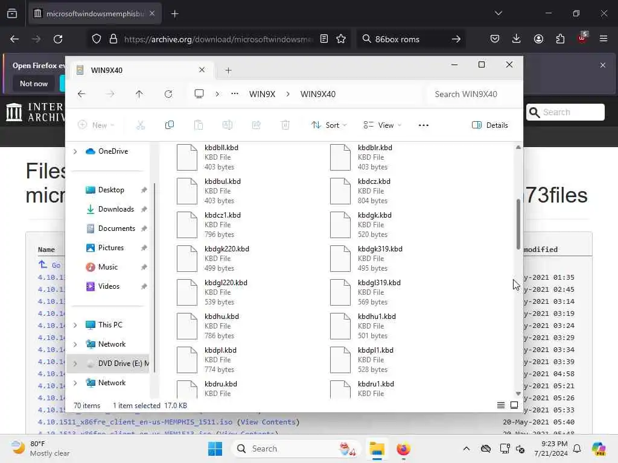The width and height of the screenshot is (618, 463).
Task: Show hidden system tray icons
Action: (x=467, y=449)
